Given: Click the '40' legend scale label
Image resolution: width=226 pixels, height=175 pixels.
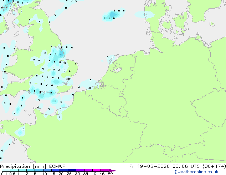Looking at the screenshot, I should 94,174.
